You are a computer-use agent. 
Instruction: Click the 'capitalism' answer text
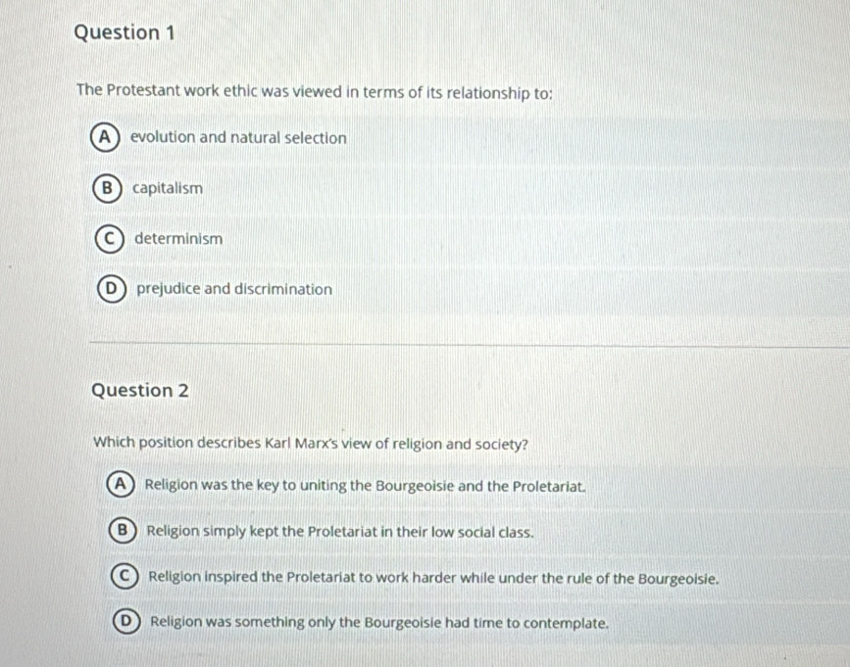click(x=168, y=188)
